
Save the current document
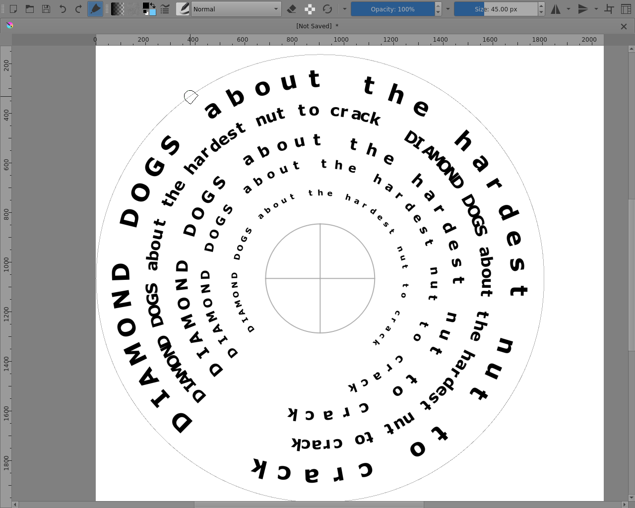tap(46, 9)
